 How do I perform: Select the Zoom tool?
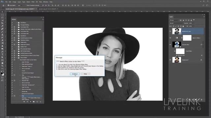[2, 66]
